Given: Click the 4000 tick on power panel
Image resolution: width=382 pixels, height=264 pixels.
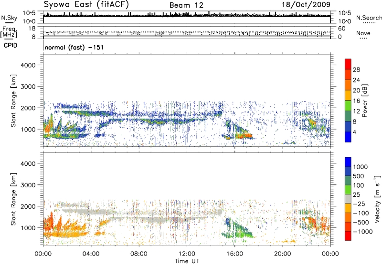Looking at the screenshot, I should pos(28,65).
